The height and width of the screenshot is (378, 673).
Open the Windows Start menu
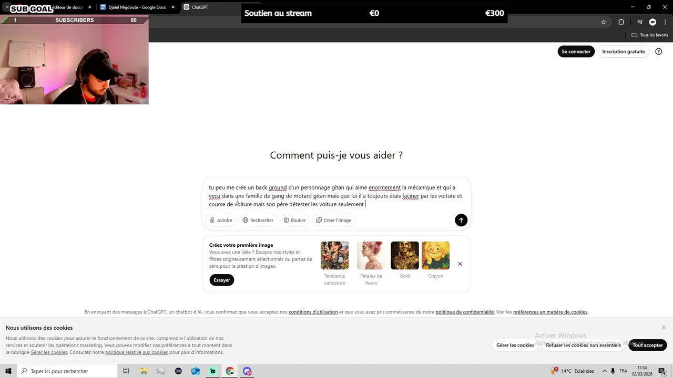coord(8,371)
